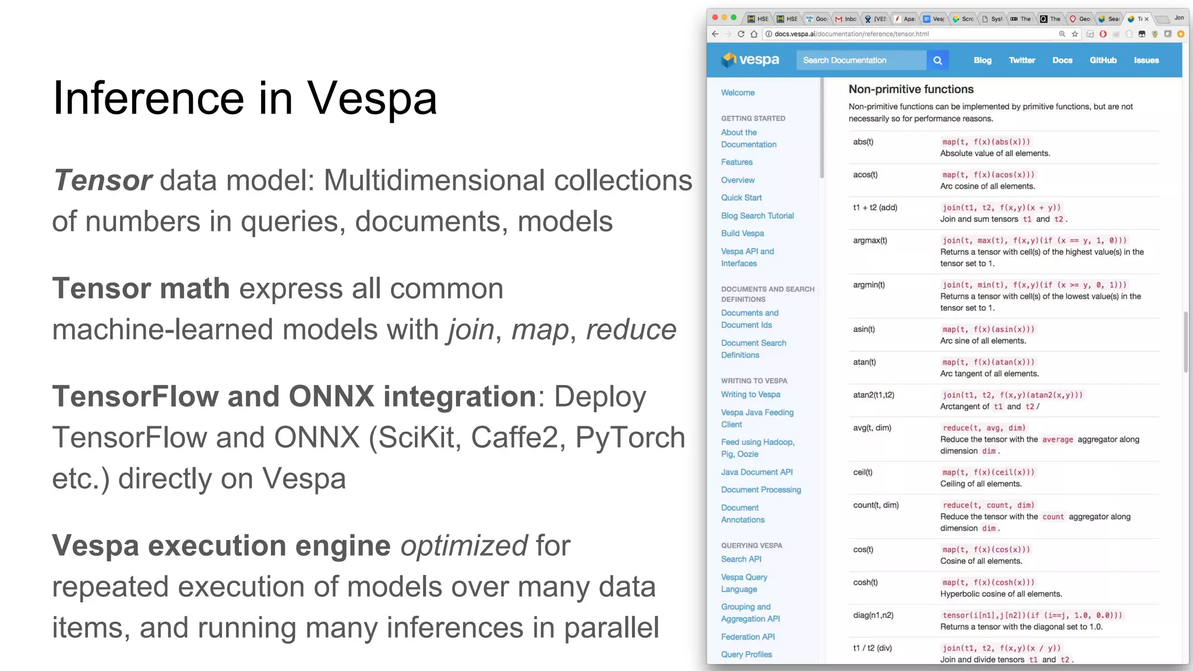
Task: Click the argmax(t) function name
Action: pos(870,241)
